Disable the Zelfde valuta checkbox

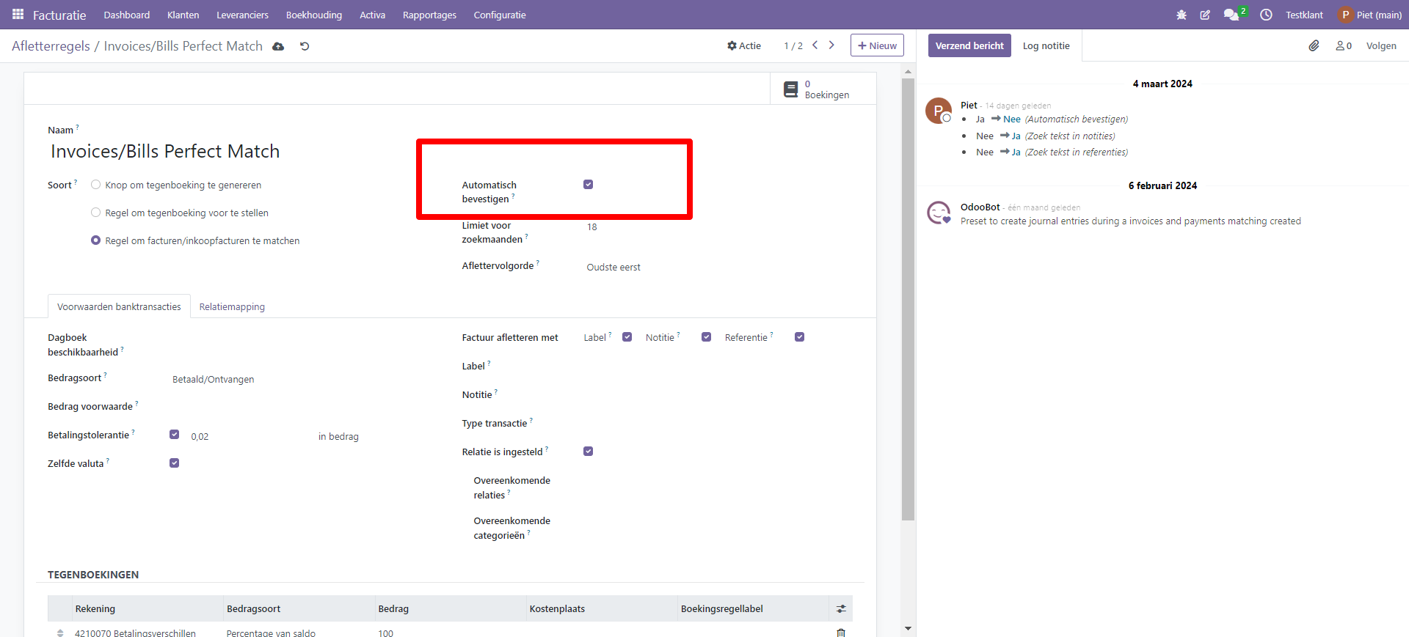point(174,463)
